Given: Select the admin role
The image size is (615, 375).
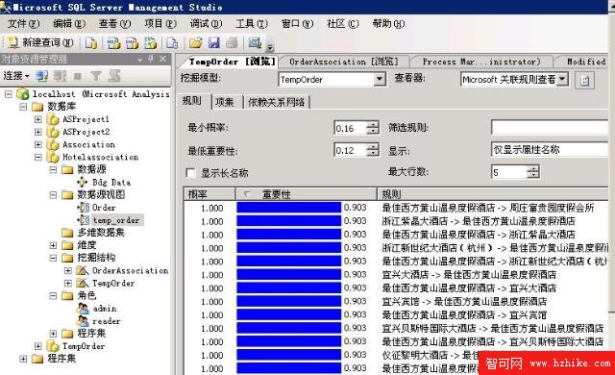Looking at the screenshot, I should click(105, 309).
